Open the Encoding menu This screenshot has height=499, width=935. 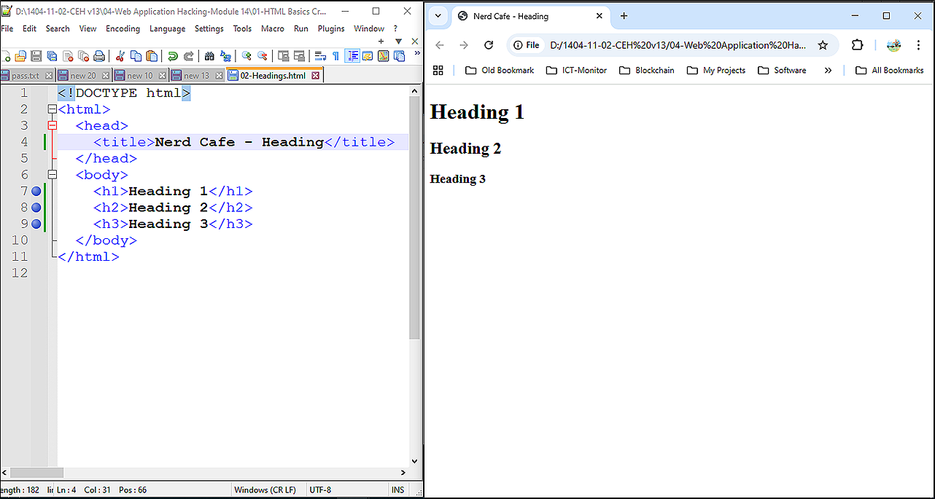coord(123,28)
